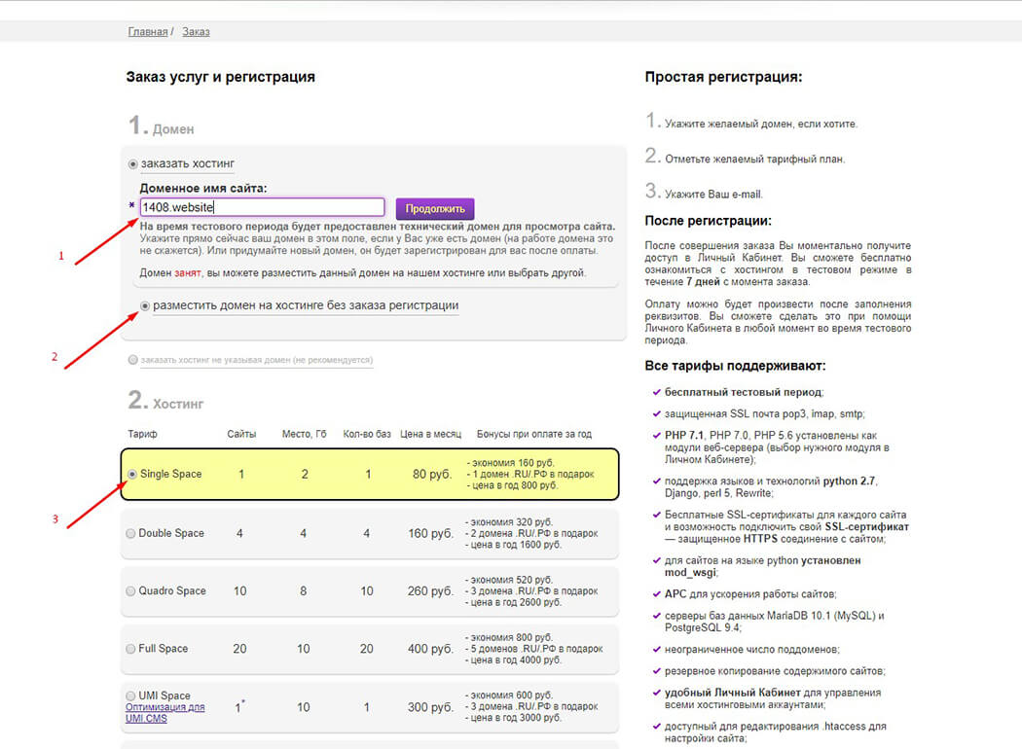Select 'разместить домен на хостинге без заказа регистрации' option
The image size is (1022, 749).
point(145,306)
